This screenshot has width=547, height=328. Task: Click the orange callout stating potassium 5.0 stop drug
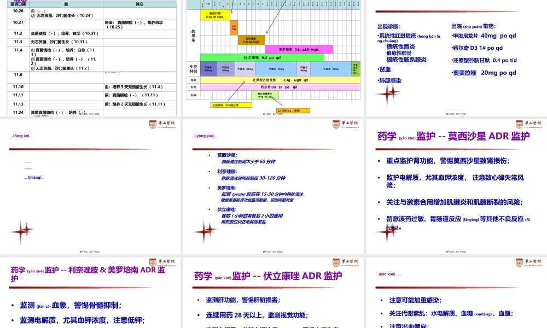(x=294, y=110)
